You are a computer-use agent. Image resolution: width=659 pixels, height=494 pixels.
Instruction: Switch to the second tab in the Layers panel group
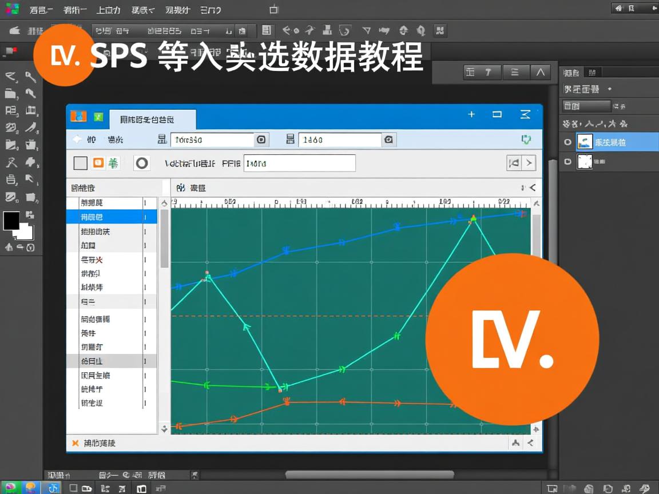(592, 73)
